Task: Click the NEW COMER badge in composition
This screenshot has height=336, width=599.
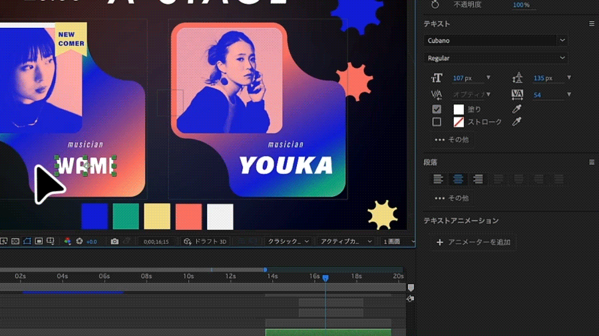Action: point(71,39)
